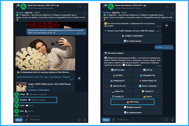Click the forward arrow beside the original file message
Viewport: 189px width, 126px height.
tap(166, 25)
